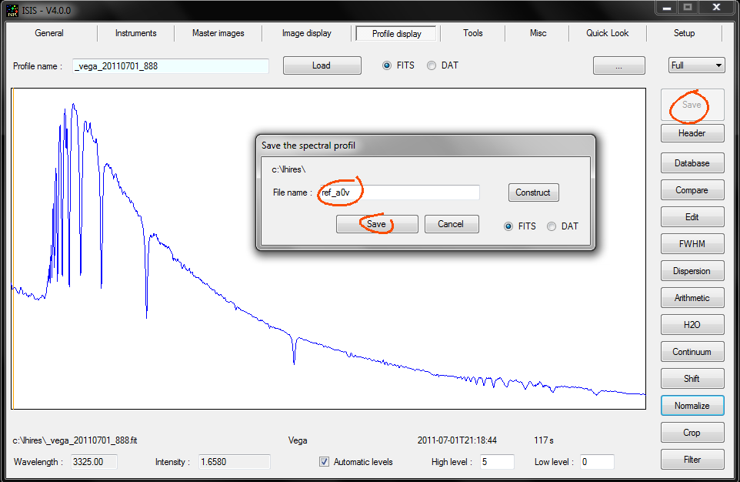
Task: Click the Normalize button
Action: point(692,406)
